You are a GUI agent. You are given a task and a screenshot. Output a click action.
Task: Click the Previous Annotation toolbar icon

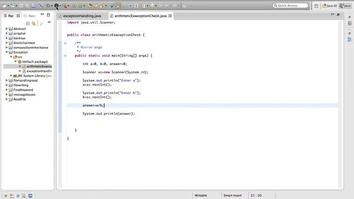point(152,6)
